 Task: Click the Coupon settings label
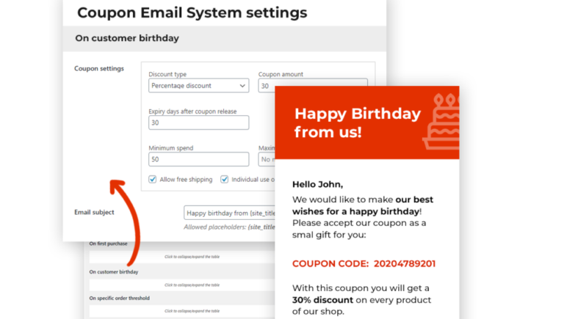coord(99,69)
